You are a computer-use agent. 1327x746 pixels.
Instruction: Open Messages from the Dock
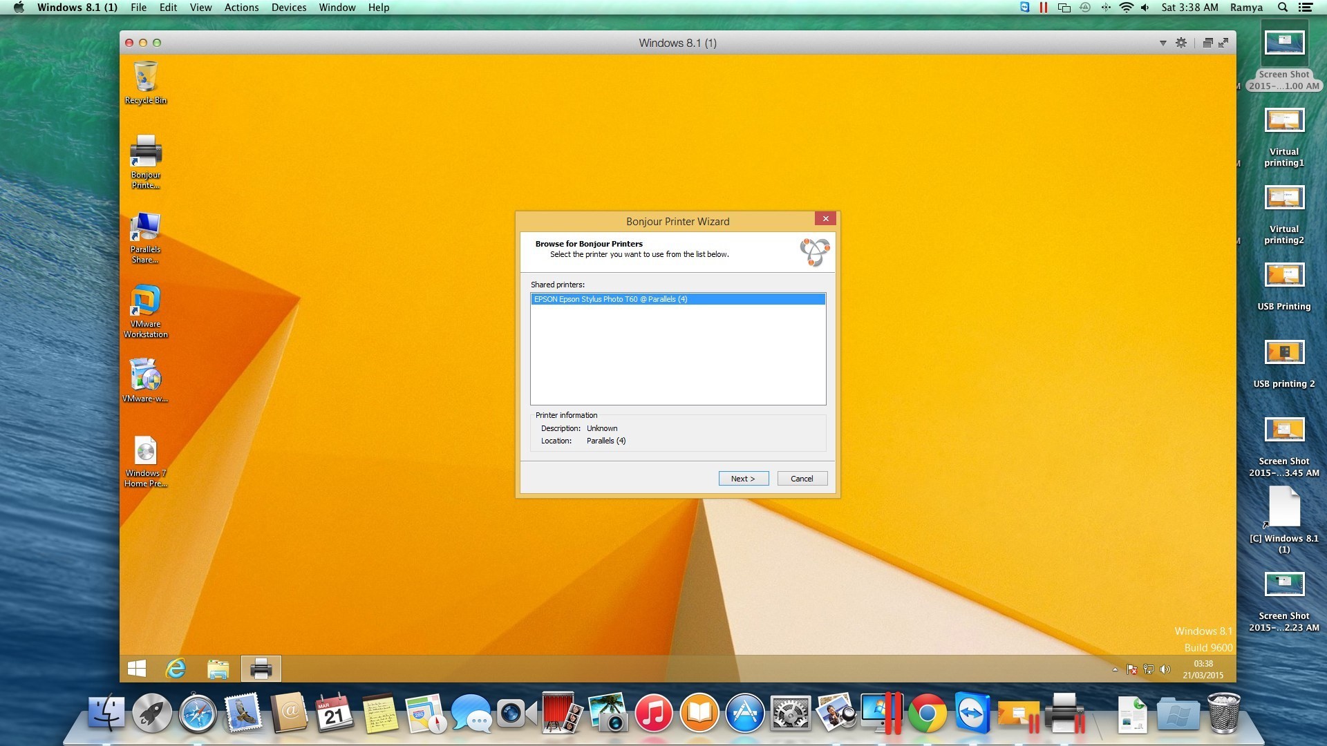(x=471, y=713)
